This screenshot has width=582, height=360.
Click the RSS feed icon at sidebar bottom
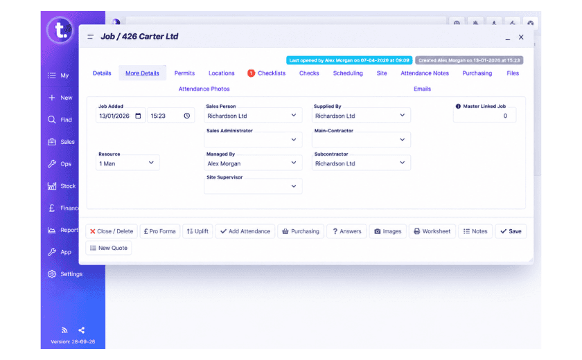pos(64,330)
